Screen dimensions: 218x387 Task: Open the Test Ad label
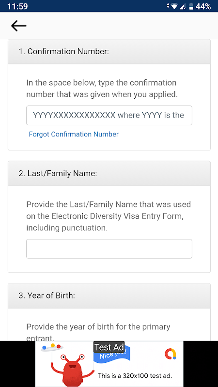[109, 347]
